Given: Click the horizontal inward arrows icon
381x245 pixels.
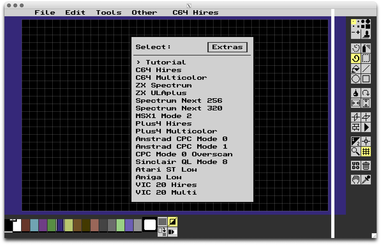Looking at the screenshot, I should [x=356, y=103].
